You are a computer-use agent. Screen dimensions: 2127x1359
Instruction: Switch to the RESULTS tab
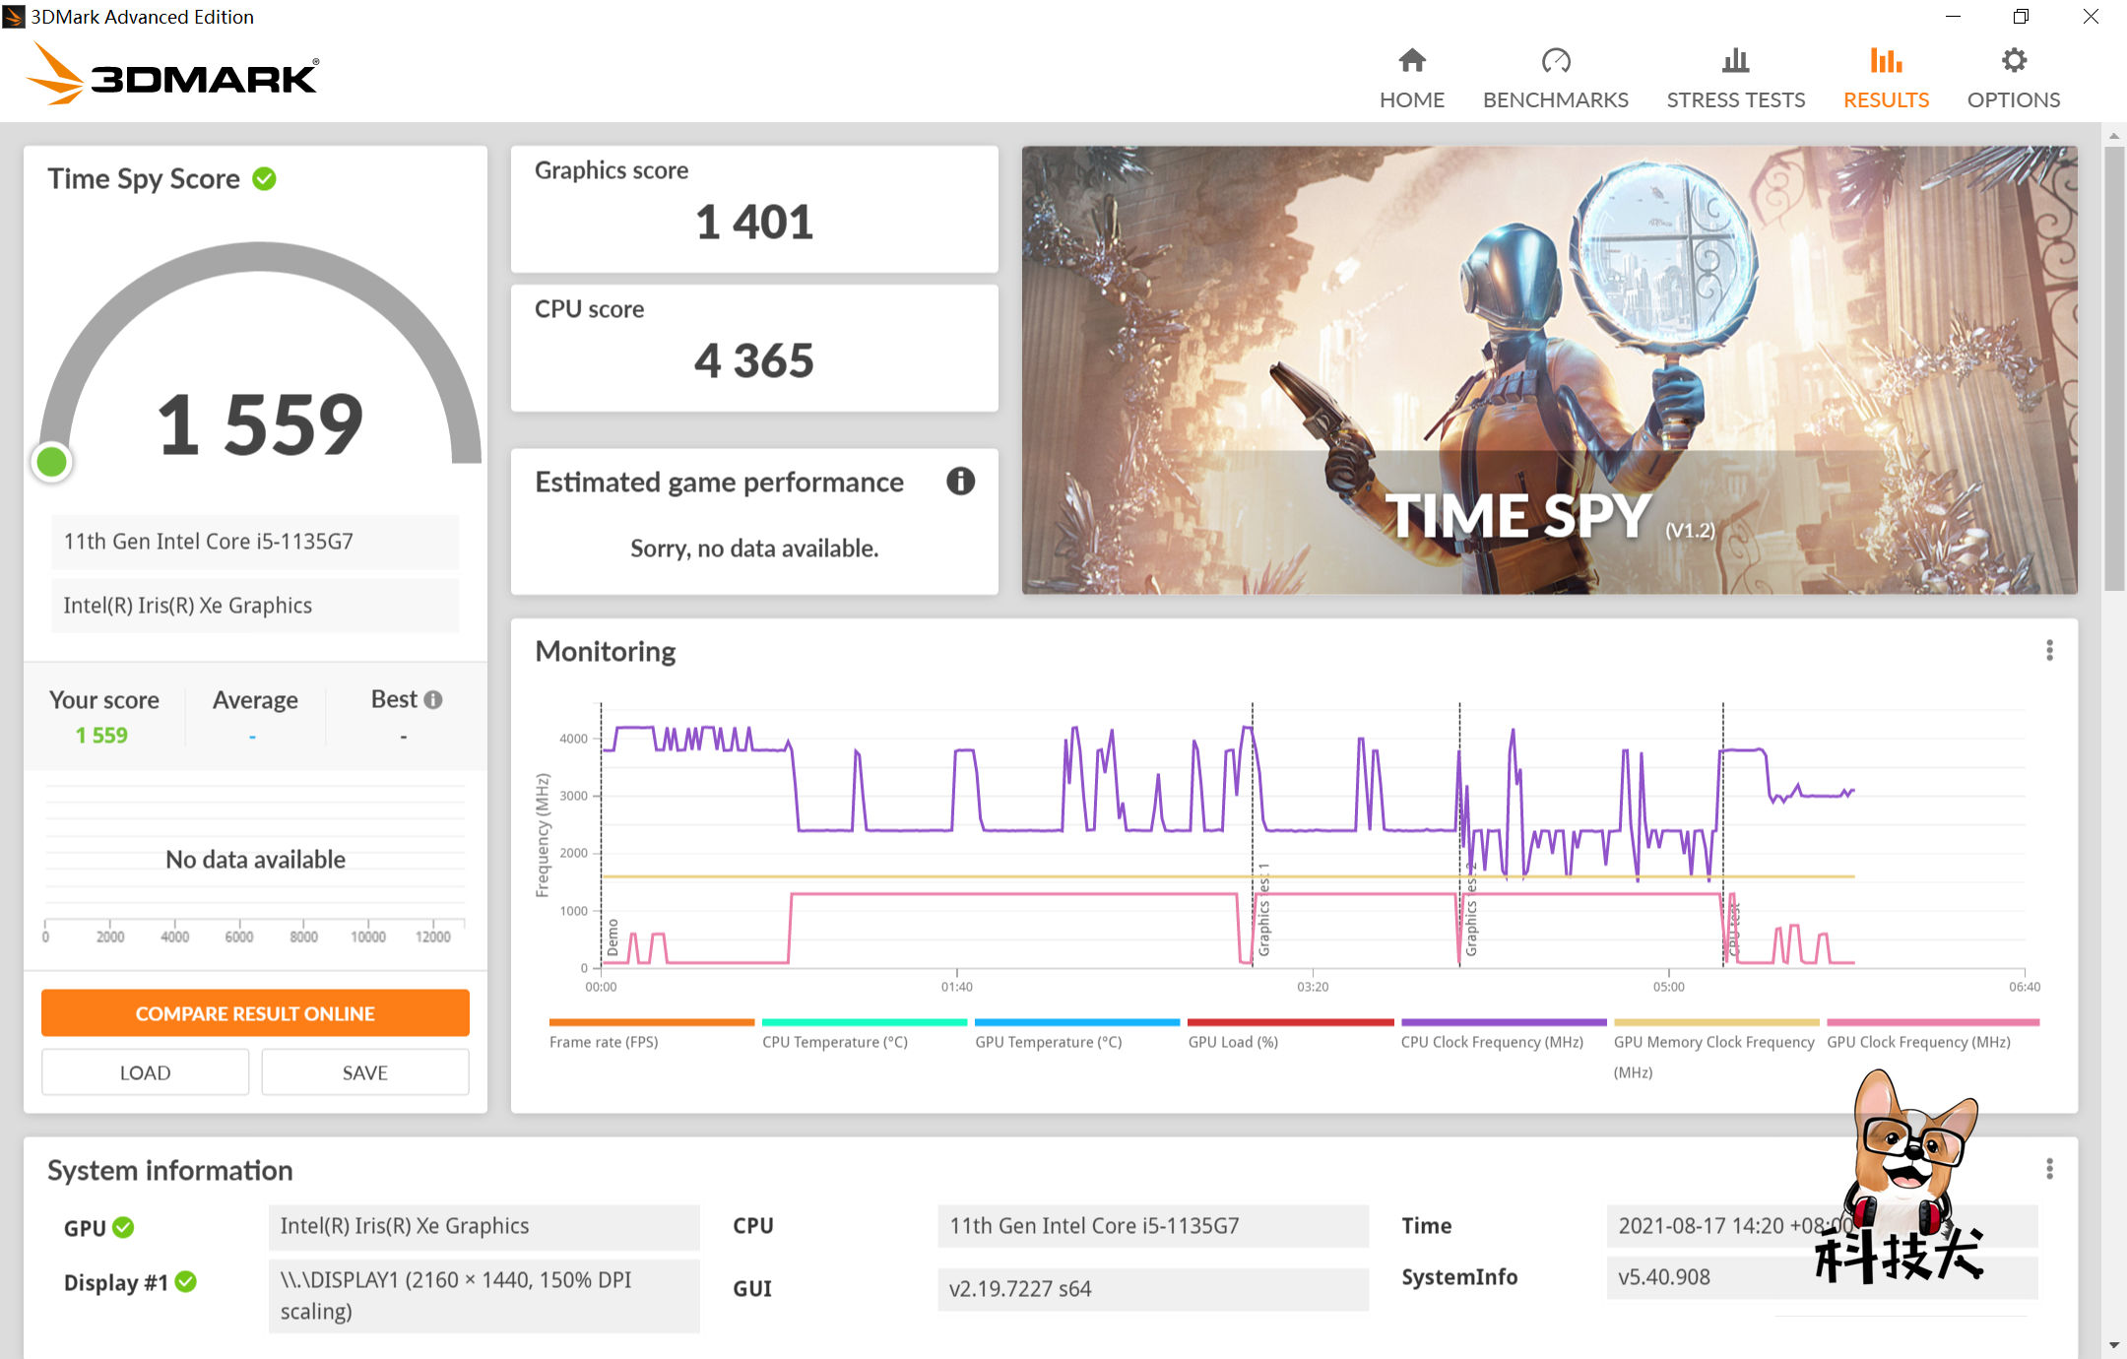coord(1886,79)
